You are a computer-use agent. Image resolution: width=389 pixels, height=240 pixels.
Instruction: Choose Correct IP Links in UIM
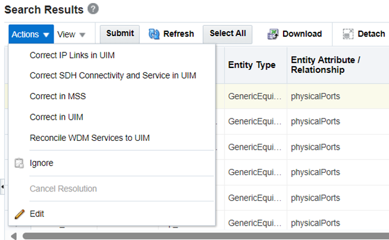pos(72,55)
